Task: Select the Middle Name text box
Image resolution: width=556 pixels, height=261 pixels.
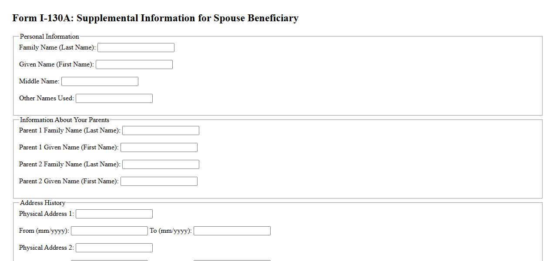Action: pos(100,82)
